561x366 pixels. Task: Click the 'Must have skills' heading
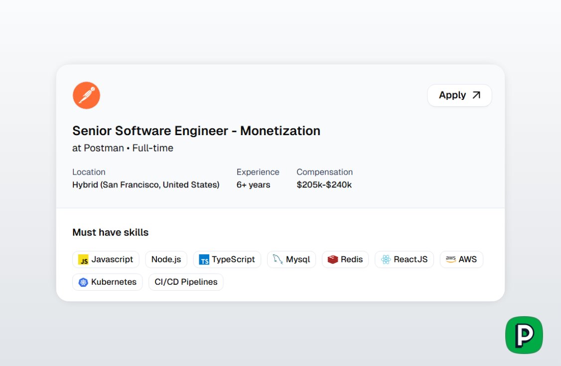click(x=110, y=232)
